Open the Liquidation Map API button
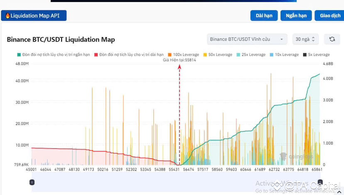 [x=34, y=15]
